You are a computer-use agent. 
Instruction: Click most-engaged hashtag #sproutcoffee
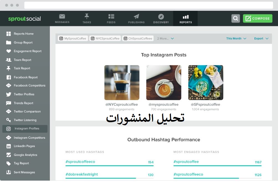(186, 162)
